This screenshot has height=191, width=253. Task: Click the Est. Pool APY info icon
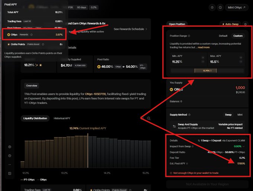pyautogui.click(x=187, y=164)
